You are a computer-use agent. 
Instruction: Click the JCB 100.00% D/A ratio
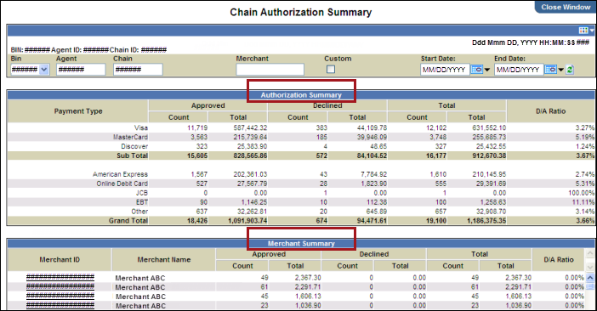point(581,193)
